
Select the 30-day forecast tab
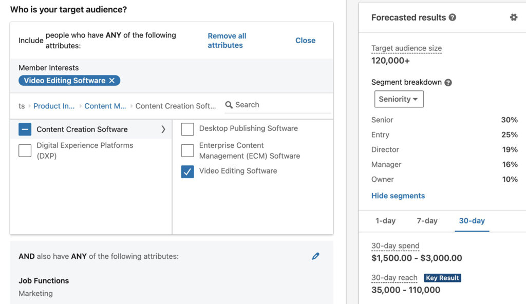click(472, 221)
